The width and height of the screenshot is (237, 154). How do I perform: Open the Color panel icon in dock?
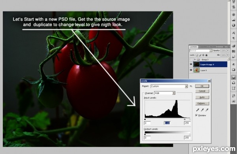point(233,46)
